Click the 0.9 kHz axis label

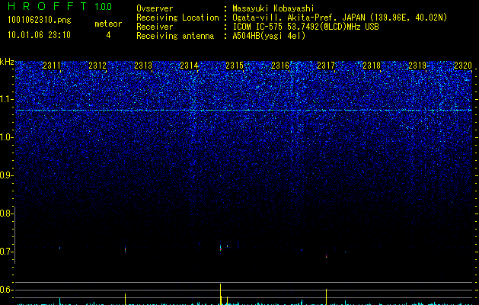pyautogui.click(x=6, y=175)
